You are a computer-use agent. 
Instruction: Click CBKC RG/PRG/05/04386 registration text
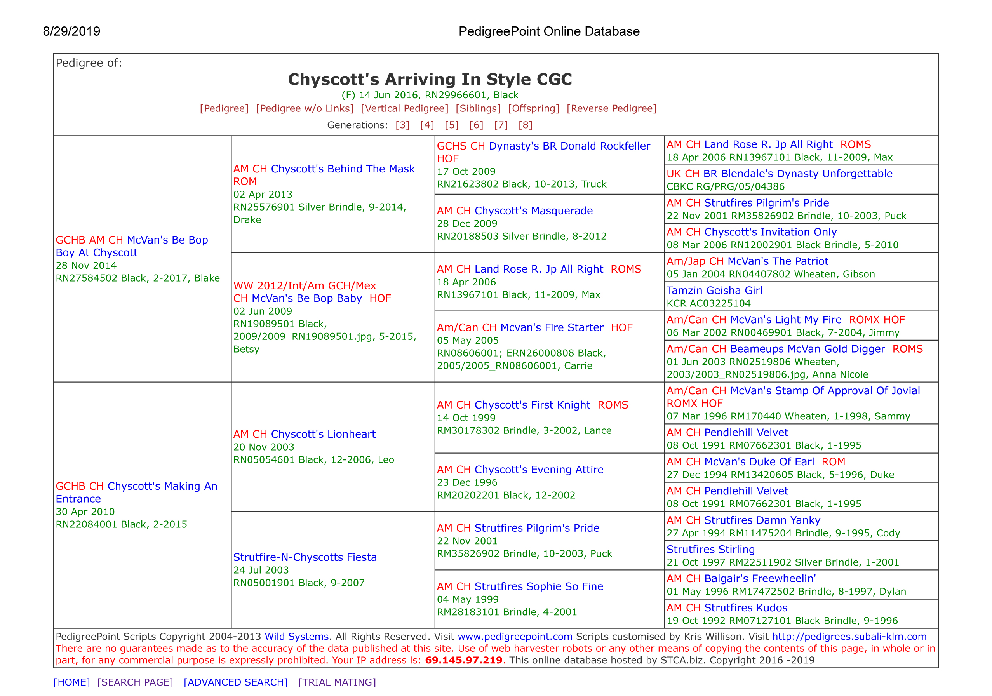(726, 187)
